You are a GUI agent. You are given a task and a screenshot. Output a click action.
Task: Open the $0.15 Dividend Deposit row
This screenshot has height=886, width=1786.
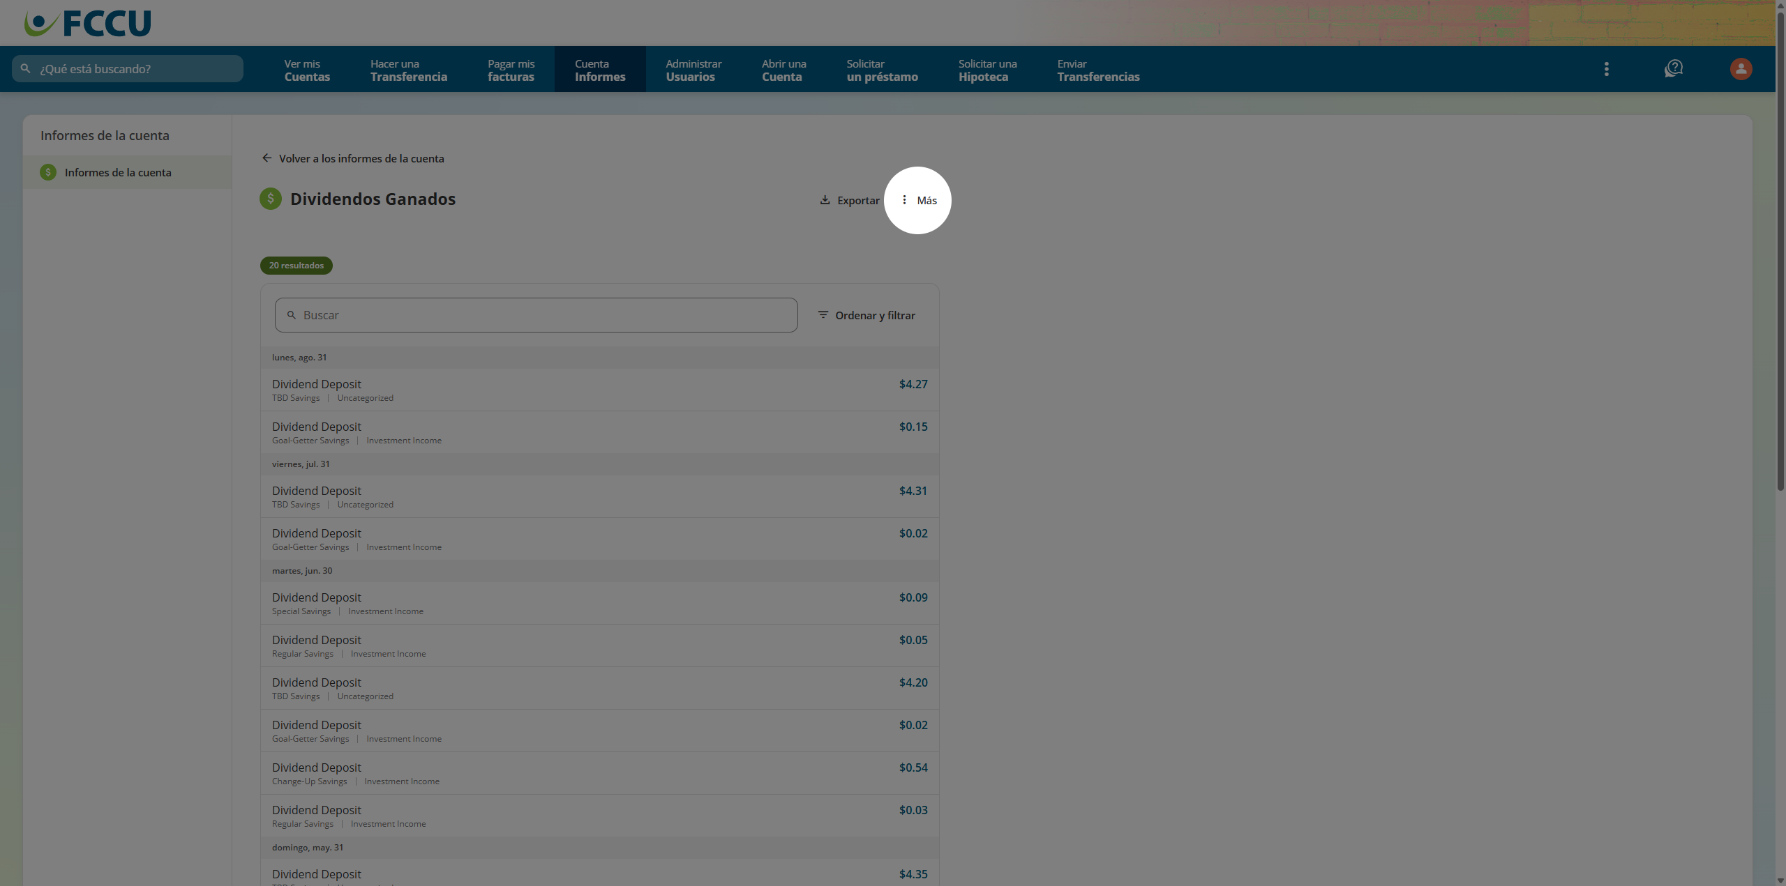[x=599, y=432]
